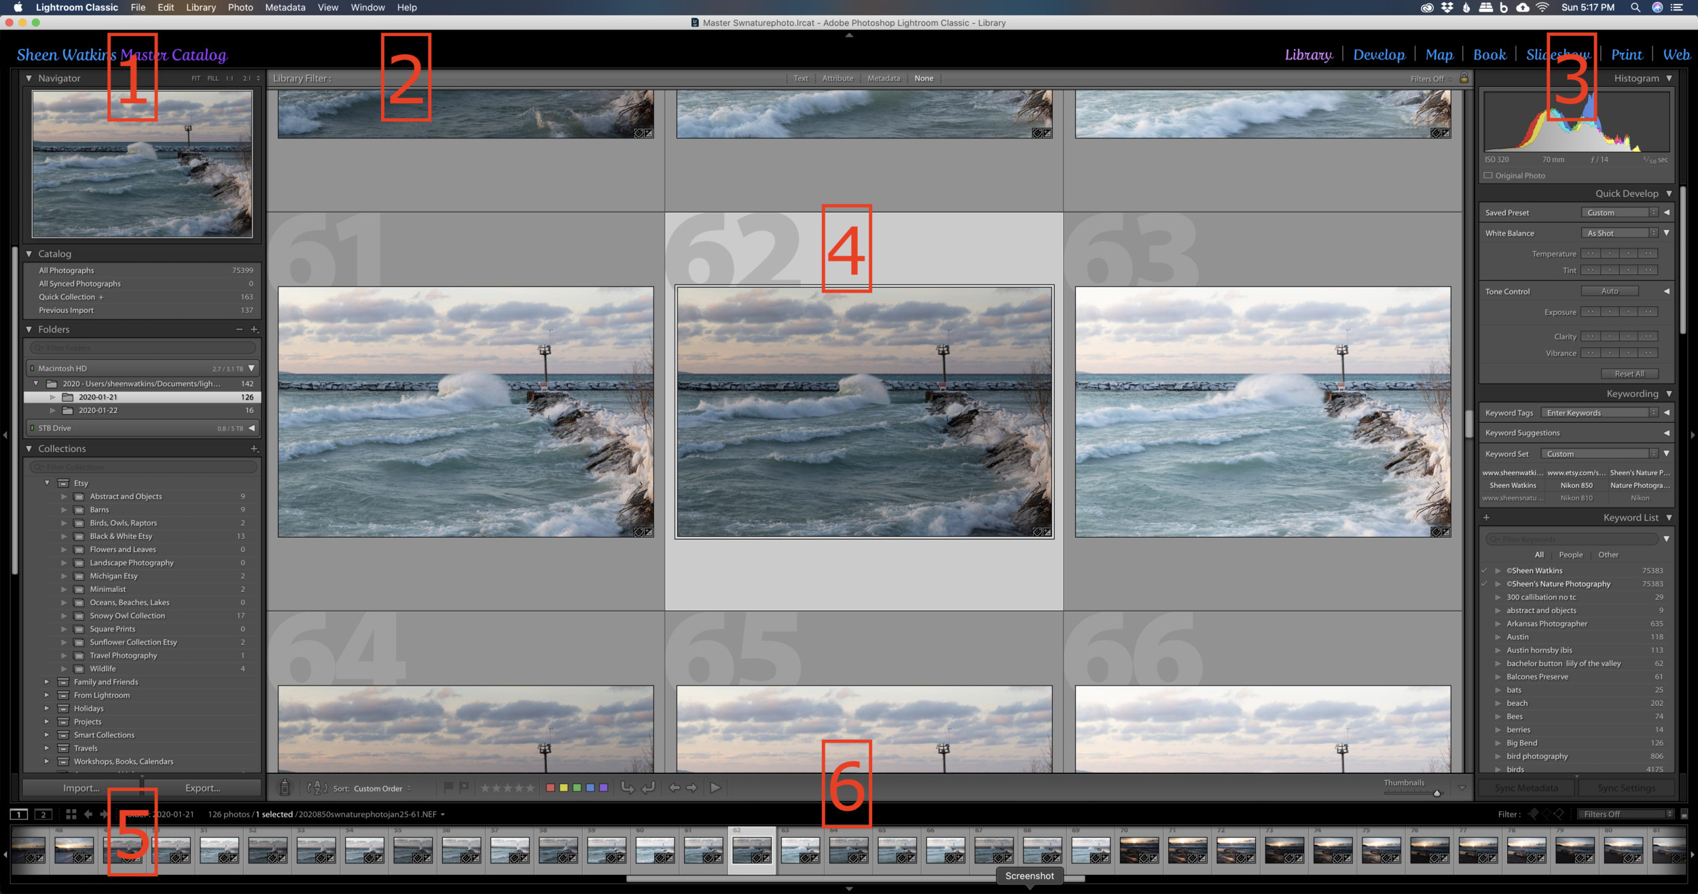Select next photo with right arrow
The width and height of the screenshot is (1698, 894).
(x=691, y=787)
